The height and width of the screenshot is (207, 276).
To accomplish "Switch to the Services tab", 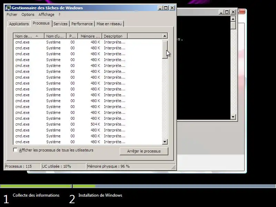I will click(61, 24).
